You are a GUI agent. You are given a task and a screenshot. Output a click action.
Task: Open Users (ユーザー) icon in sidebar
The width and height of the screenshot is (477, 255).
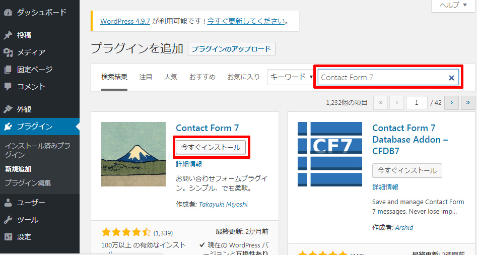8,203
